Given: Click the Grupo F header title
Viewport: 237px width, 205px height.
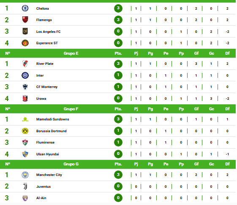Looking at the screenshot, I should tap(71, 109).
